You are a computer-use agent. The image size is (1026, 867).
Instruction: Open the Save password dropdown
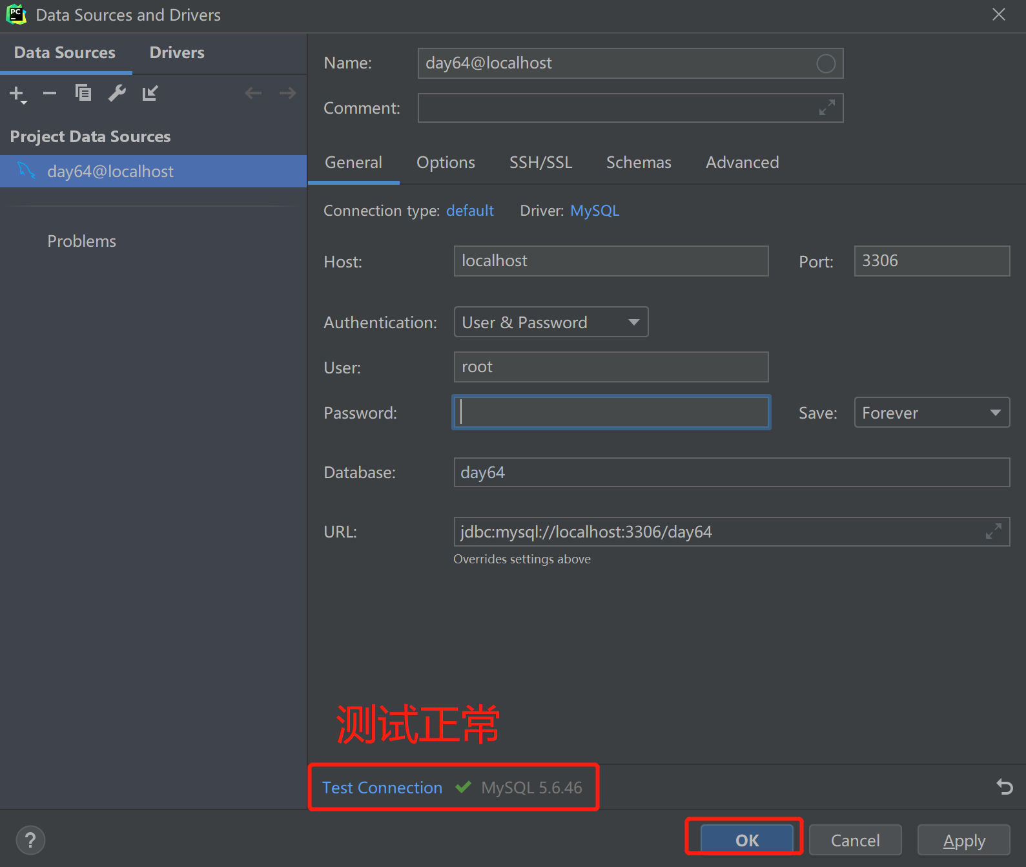point(932,412)
